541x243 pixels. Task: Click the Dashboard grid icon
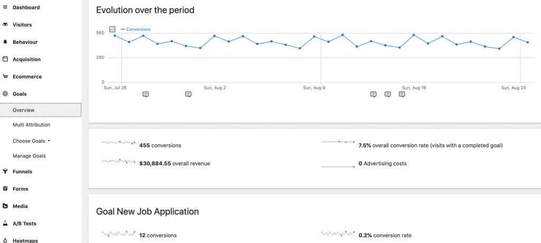coord(5,7)
